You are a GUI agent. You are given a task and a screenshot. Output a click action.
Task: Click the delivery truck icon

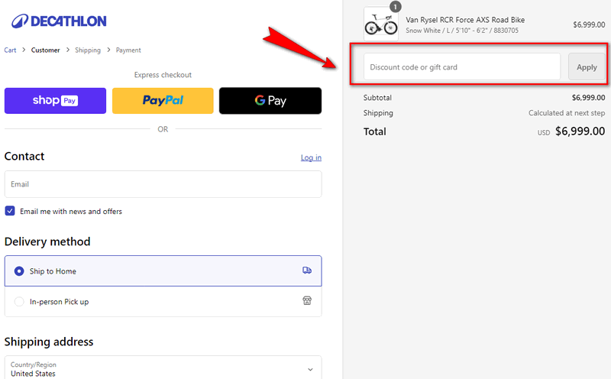[x=307, y=270]
